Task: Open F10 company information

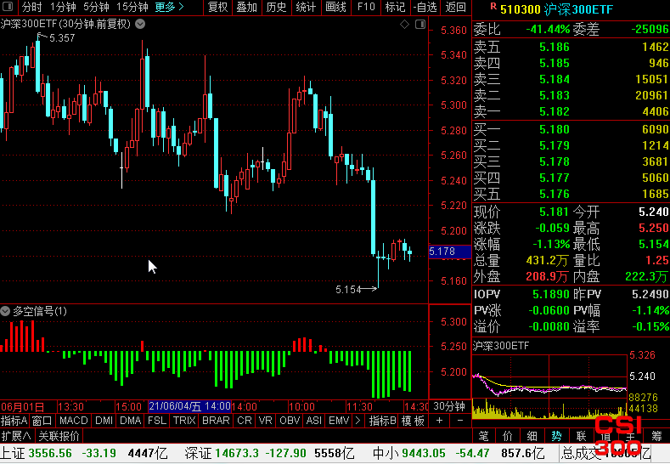Action: click(x=366, y=7)
